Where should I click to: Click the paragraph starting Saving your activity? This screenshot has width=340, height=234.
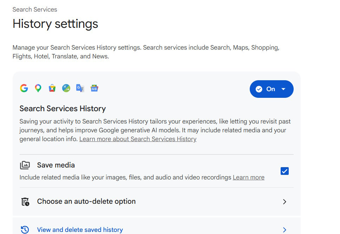pyautogui.click(x=155, y=130)
